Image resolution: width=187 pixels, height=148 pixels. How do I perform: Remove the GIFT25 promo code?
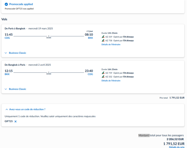coord(15,121)
